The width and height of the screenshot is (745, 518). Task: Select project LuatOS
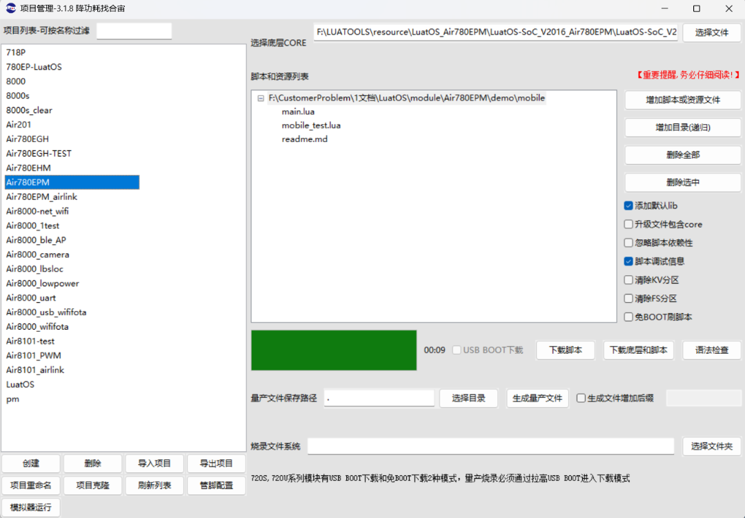click(20, 384)
